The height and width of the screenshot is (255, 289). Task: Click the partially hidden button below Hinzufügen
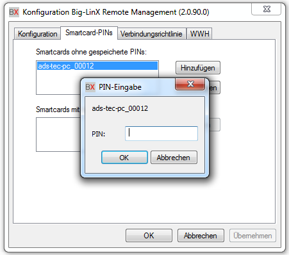(214, 88)
